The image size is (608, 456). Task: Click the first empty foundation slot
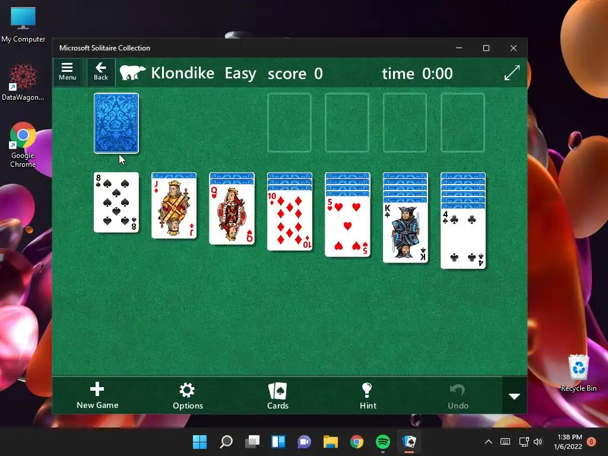pyautogui.click(x=290, y=122)
